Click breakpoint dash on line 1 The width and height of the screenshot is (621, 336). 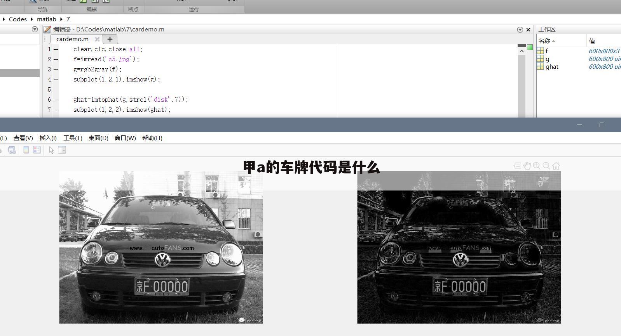56,49
